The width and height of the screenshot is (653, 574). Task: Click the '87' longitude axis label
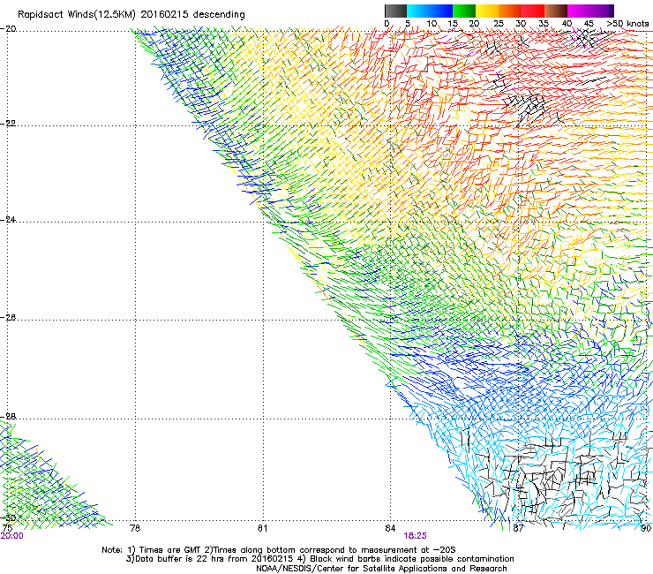coord(518,528)
